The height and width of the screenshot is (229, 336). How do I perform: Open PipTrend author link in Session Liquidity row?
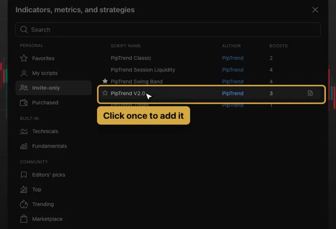[233, 70]
